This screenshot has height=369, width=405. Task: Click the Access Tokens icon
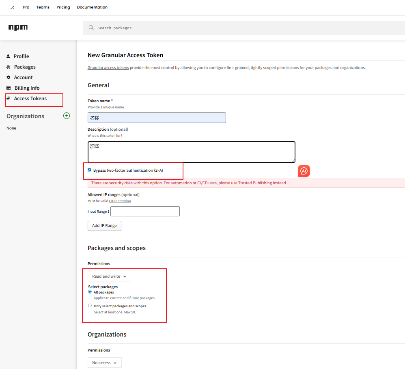click(x=9, y=99)
